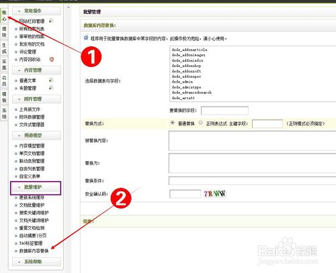The image size is (336, 273).
Task: Click the add icon beside 网站栏目管理
Action: [51, 21]
